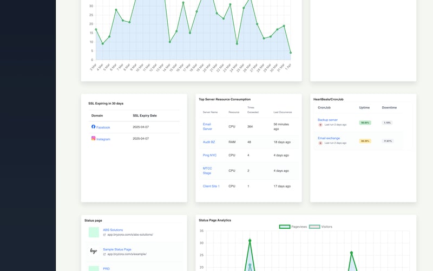This screenshot has width=433, height=271.
Task: Click the PRD green thumbnail
Action: (94, 268)
